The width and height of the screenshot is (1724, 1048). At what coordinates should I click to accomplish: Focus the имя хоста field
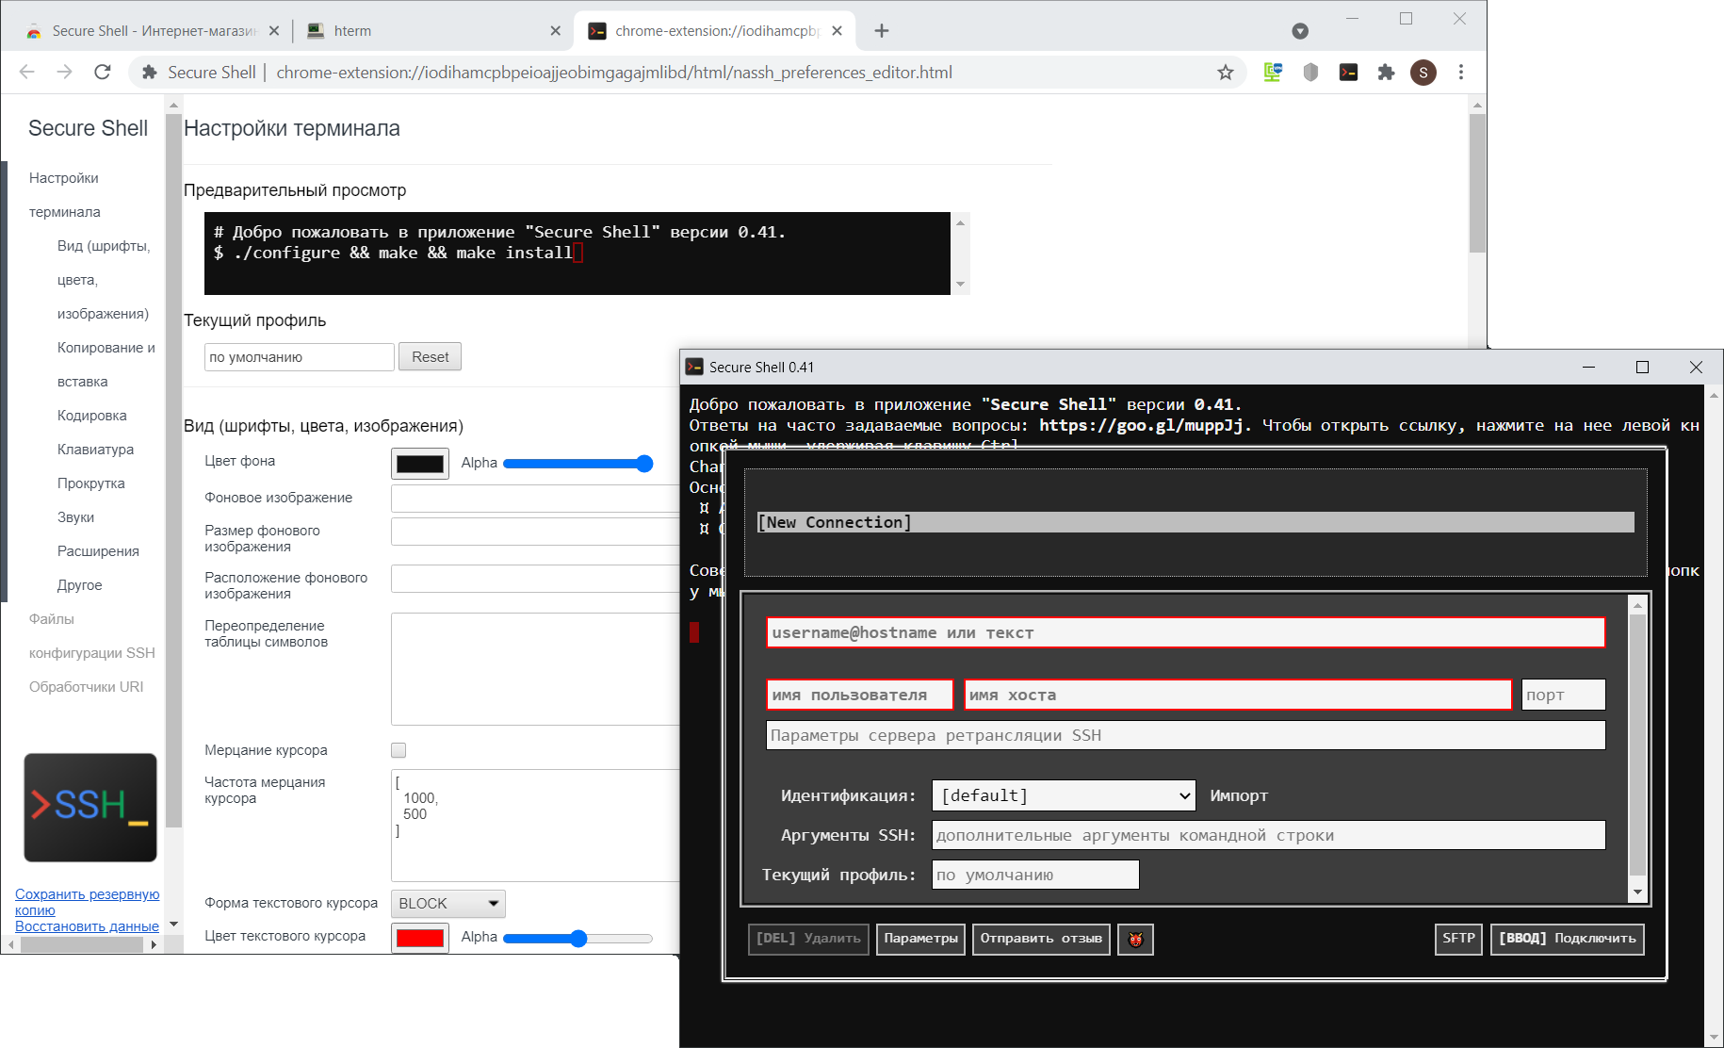1238,695
